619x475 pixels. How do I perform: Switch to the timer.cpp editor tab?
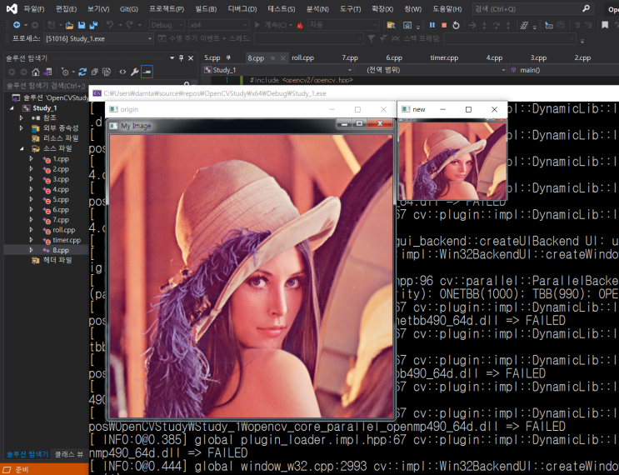[x=444, y=58]
